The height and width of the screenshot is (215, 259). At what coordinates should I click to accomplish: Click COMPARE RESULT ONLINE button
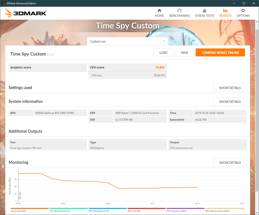(x=220, y=53)
